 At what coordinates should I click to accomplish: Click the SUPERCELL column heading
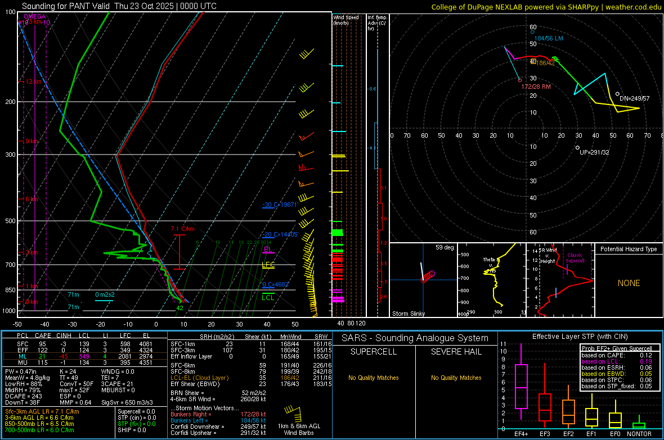[x=374, y=352]
